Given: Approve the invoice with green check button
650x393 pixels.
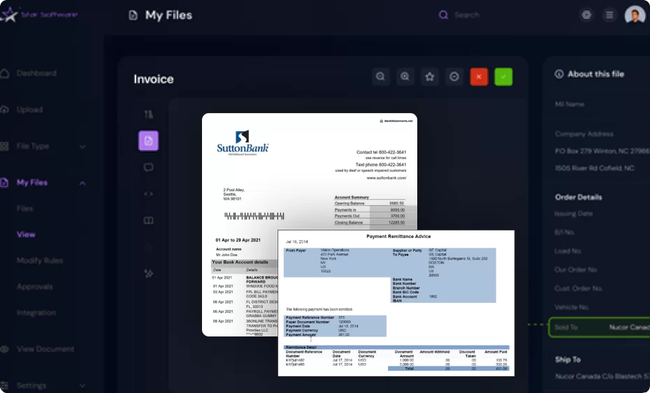Looking at the screenshot, I should pos(503,77).
